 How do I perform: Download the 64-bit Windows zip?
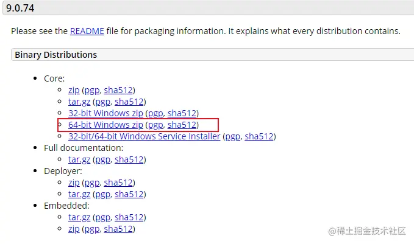tap(105, 125)
